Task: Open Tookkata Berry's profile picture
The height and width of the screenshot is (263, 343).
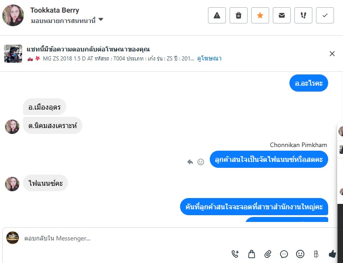Action: pos(13,15)
